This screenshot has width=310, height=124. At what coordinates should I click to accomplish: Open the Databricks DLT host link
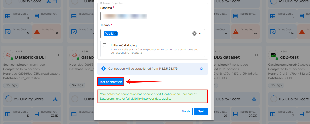pyautogui.click(x=36, y=74)
